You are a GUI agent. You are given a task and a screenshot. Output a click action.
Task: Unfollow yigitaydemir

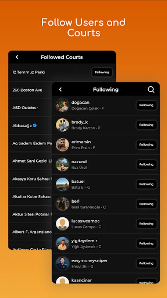[146, 243]
